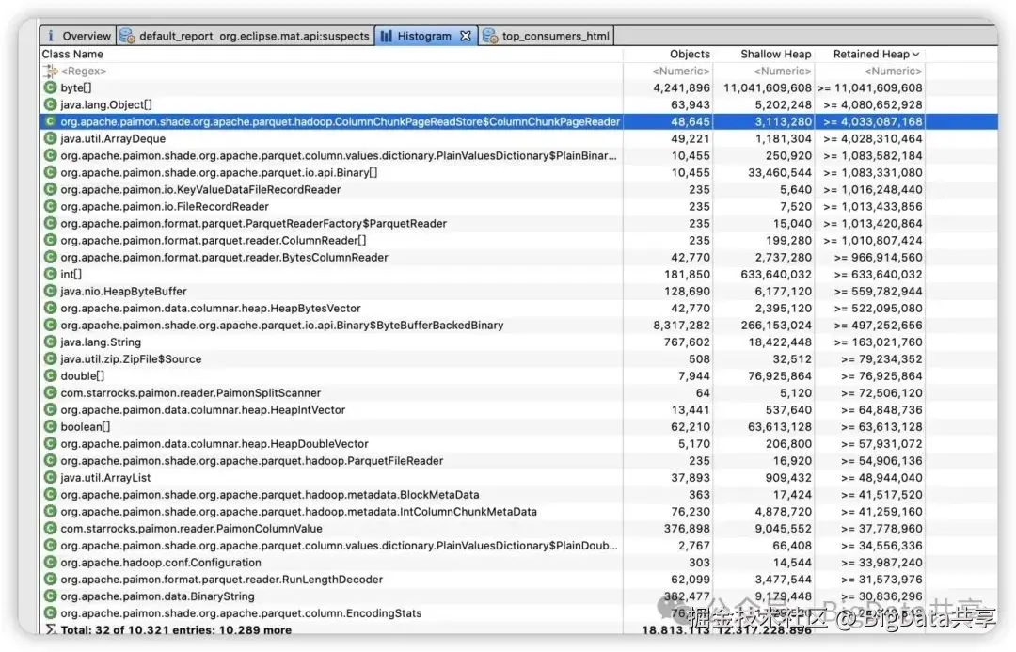Click the class icon beside boolean[]
Screen dimensions: 1016x652
pyautogui.click(x=50, y=426)
